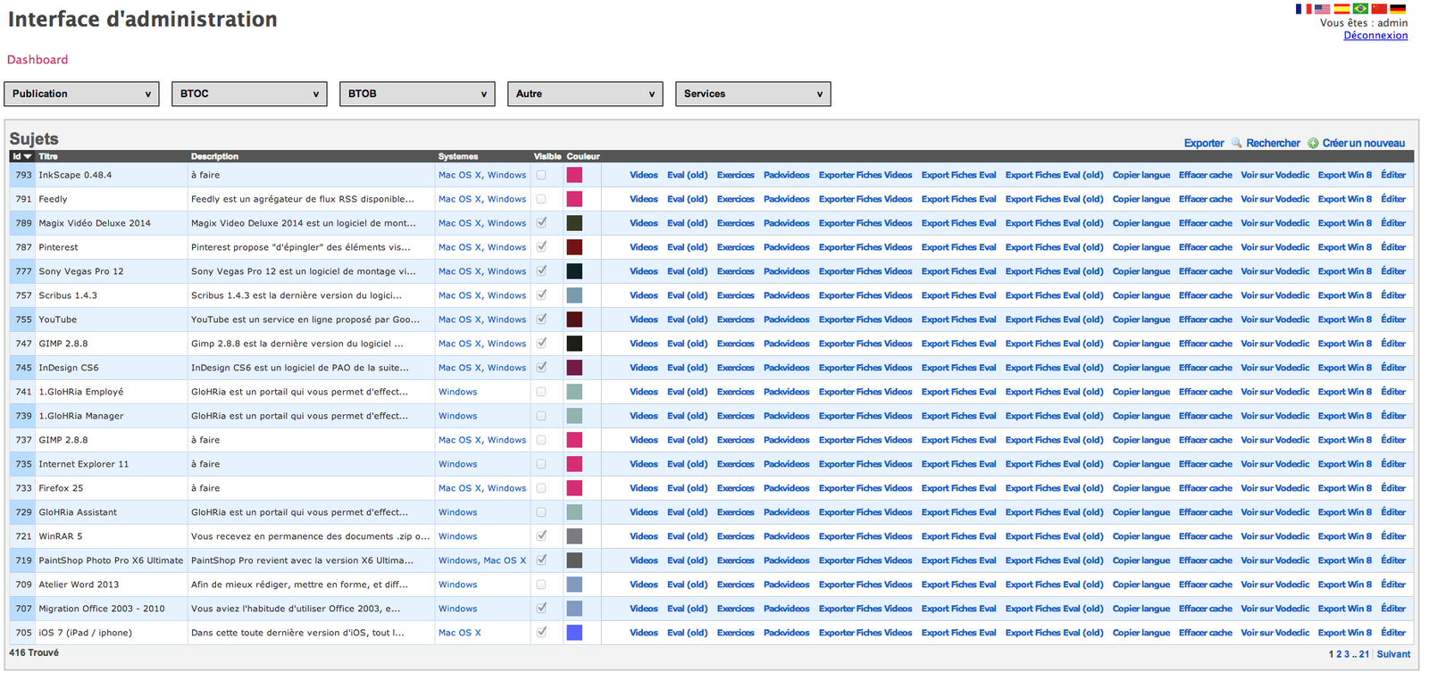1429x680 pixels.
Task: Open Packvideos for Scribus 1.4.3
Action: point(786,295)
